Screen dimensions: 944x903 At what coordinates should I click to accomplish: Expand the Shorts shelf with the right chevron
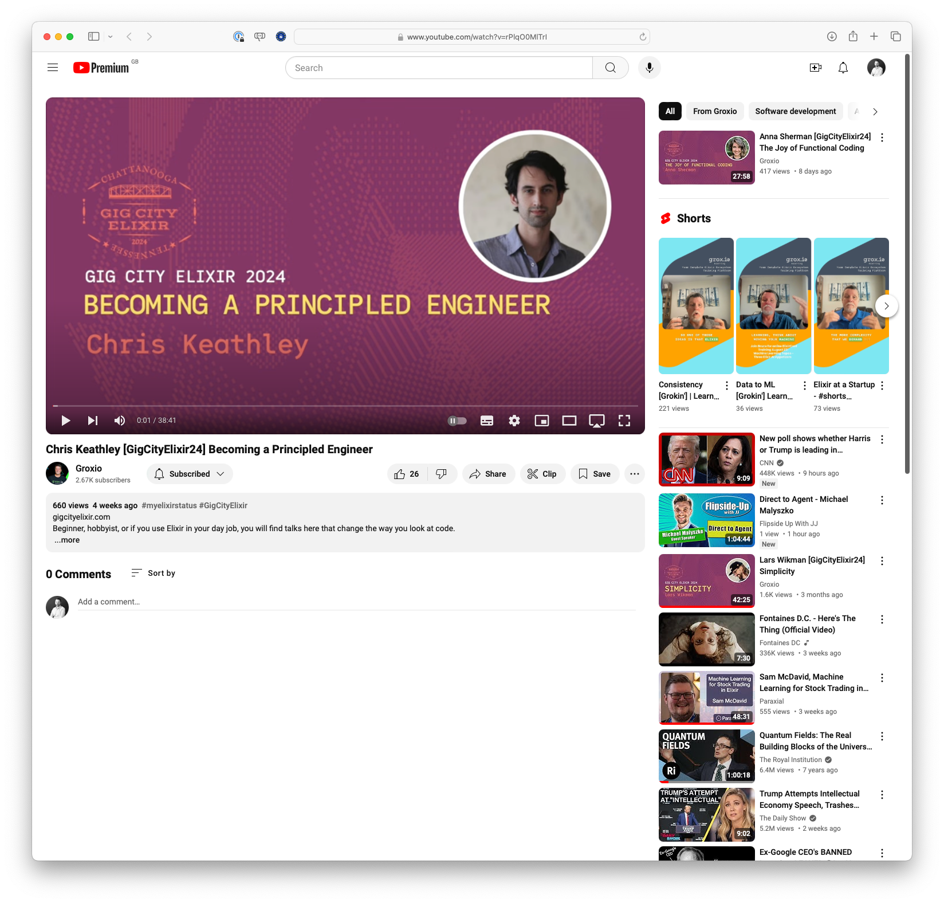pyautogui.click(x=886, y=305)
